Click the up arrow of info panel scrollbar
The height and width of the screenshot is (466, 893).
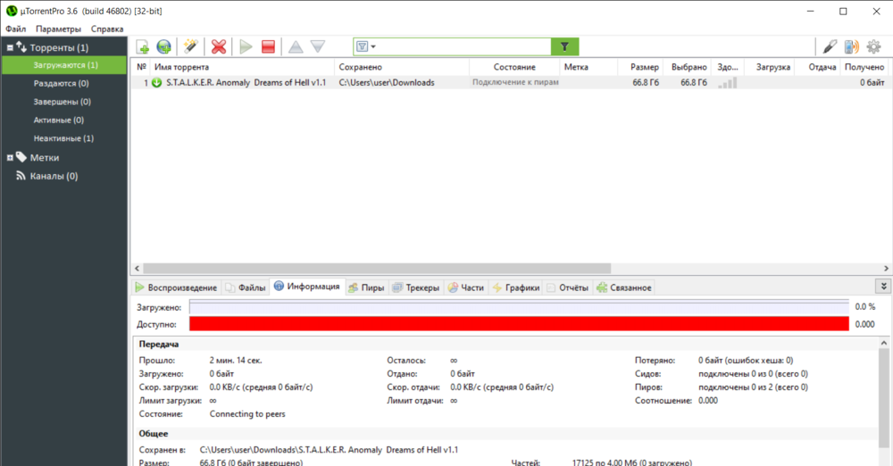pyautogui.click(x=884, y=343)
